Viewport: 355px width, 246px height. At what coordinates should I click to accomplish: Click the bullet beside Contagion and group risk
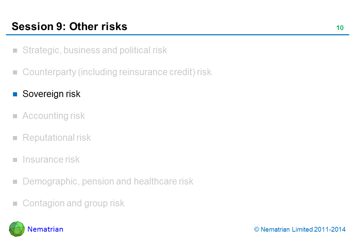pyautogui.click(x=15, y=204)
